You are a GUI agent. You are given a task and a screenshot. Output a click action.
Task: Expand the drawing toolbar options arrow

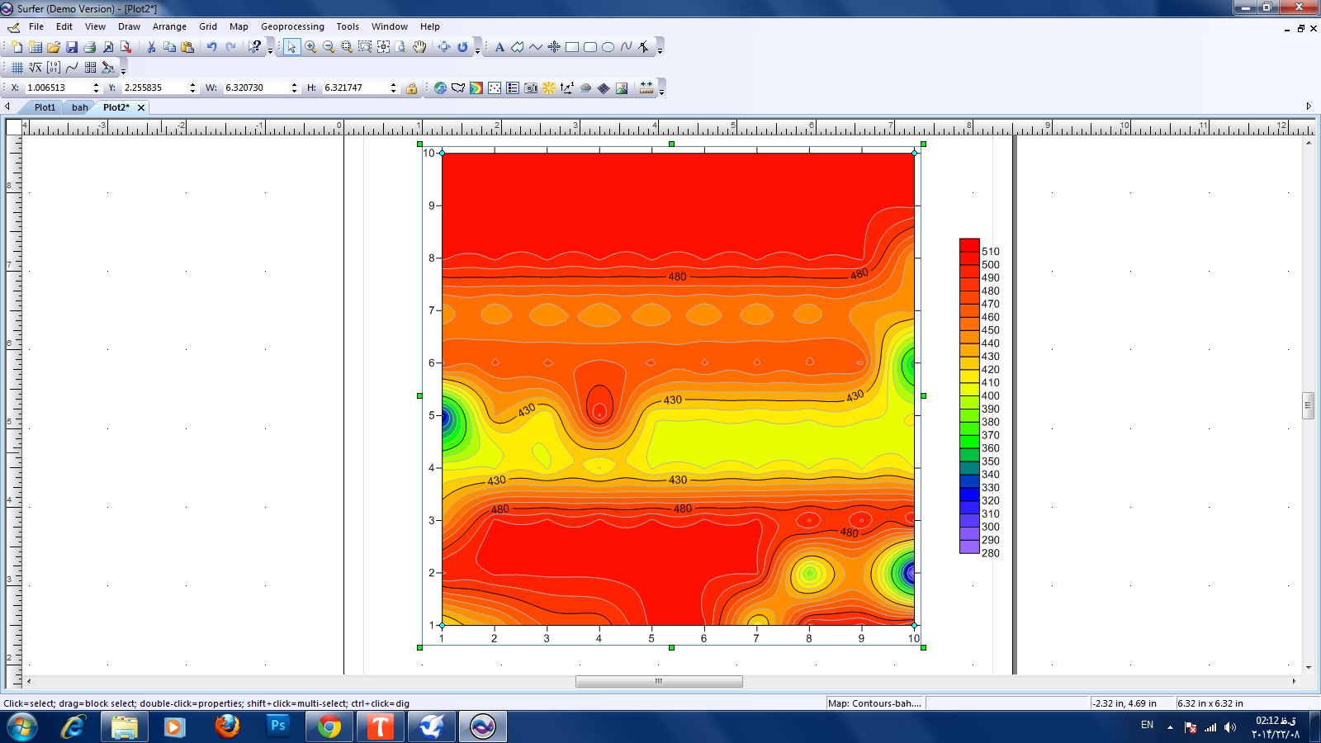tap(660, 50)
